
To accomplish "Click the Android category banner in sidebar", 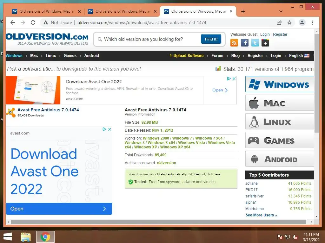I will pos(280,159).
